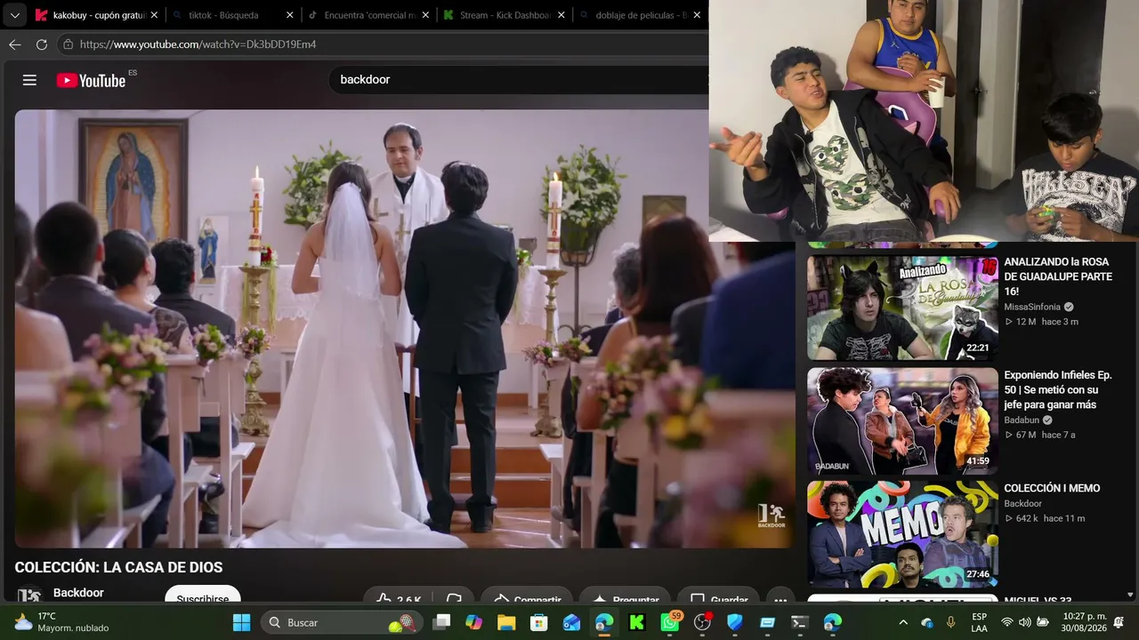Play the MEMO 27:46 video thumbnail
Screen dimensions: 1139x640
pos(902,534)
